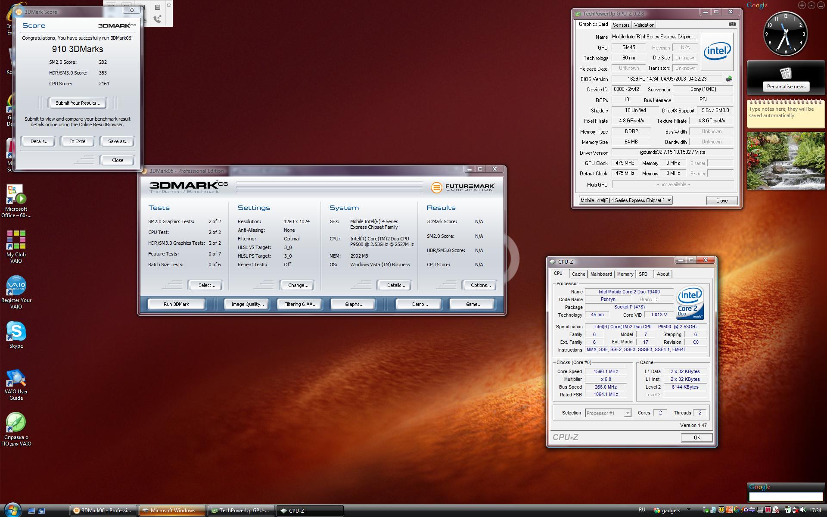827x517 pixels.
Task: Click the gadgets Google Desktop taskbar icon
Action: pyautogui.click(x=656, y=511)
